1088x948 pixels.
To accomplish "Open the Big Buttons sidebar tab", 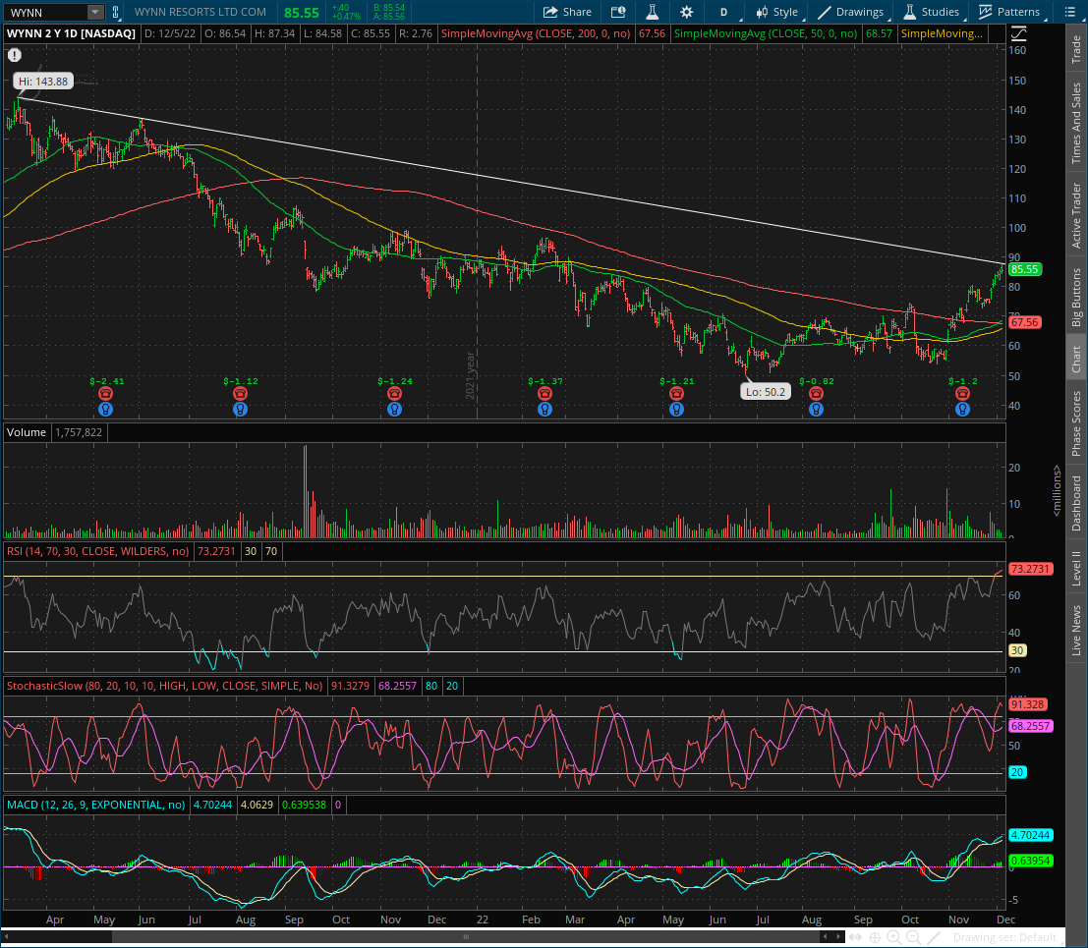I will [1076, 297].
